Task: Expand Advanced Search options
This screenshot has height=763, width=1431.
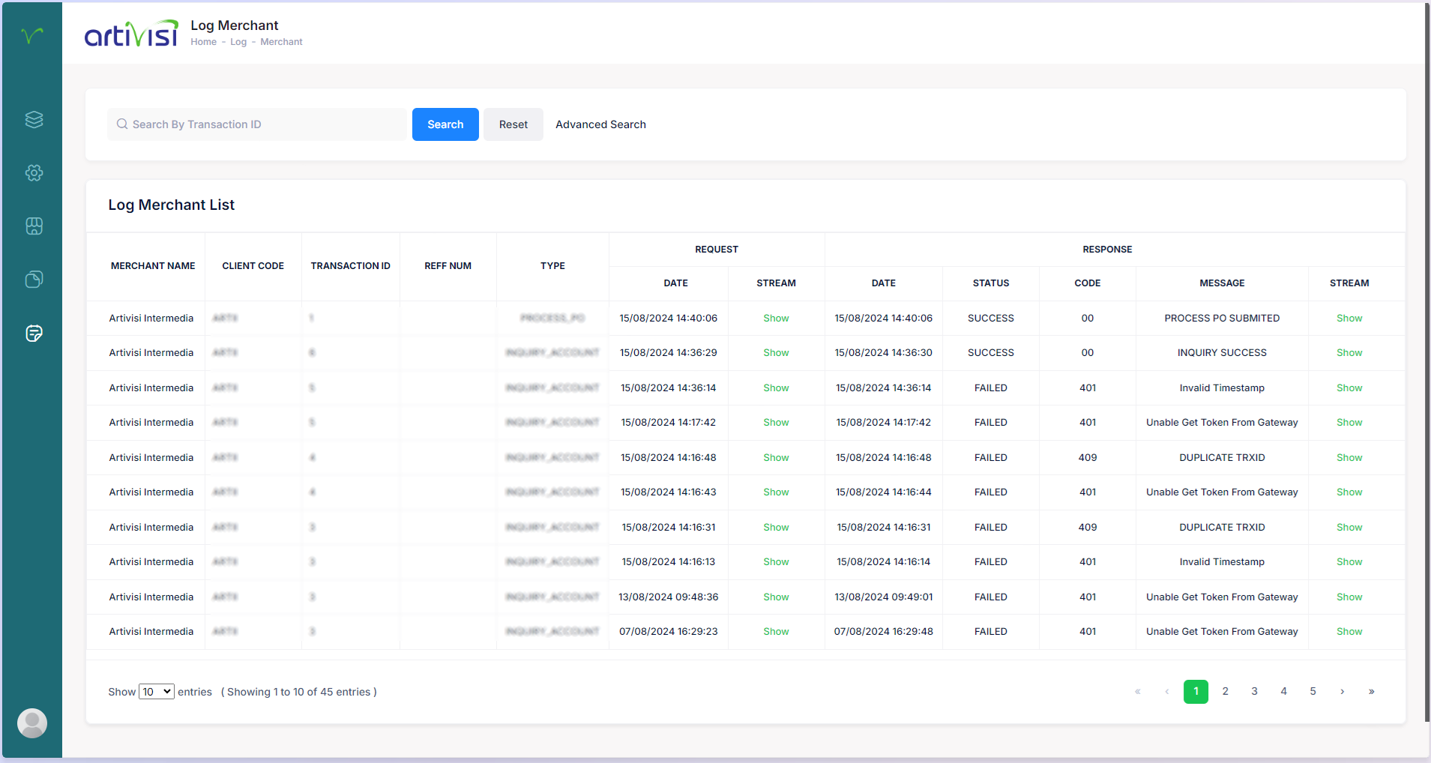Action: (600, 124)
